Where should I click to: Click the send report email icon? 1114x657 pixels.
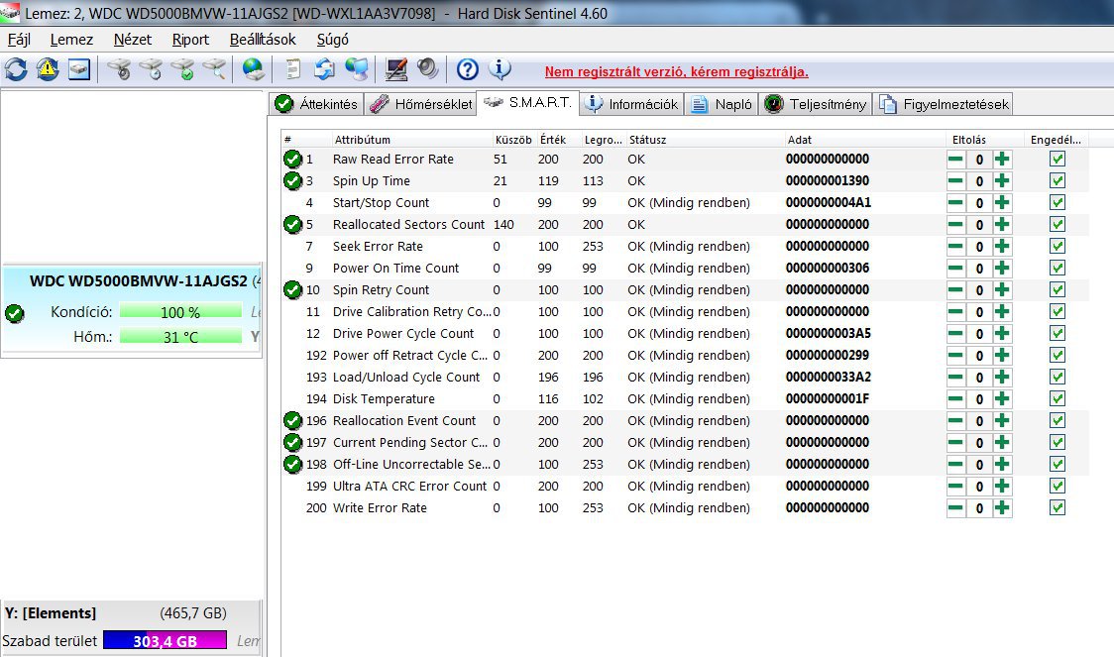(x=325, y=69)
